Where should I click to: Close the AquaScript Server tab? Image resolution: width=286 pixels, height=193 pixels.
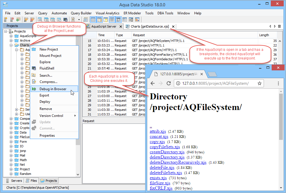tap(121, 26)
